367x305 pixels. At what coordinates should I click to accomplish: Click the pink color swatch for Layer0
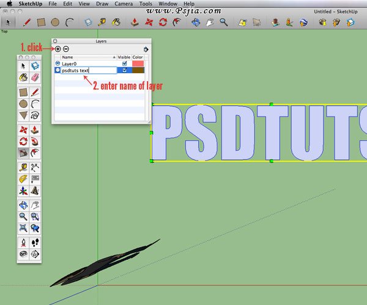[138, 63]
